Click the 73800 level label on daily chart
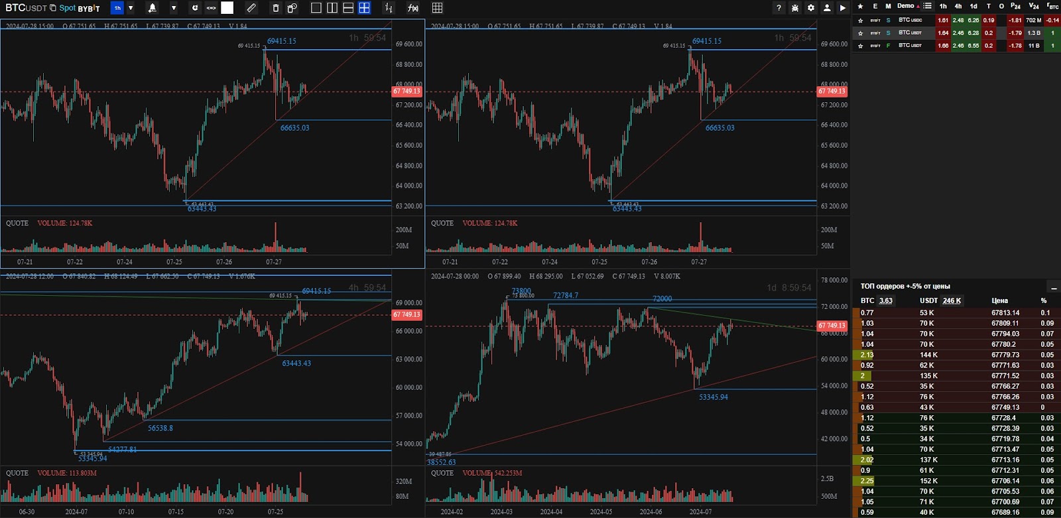 pyautogui.click(x=521, y=291)
